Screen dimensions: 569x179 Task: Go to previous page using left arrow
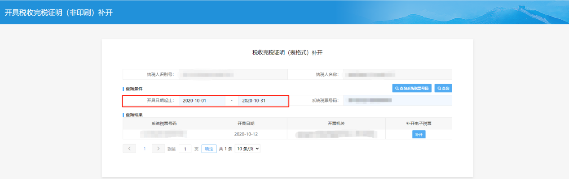click(129, 149)
